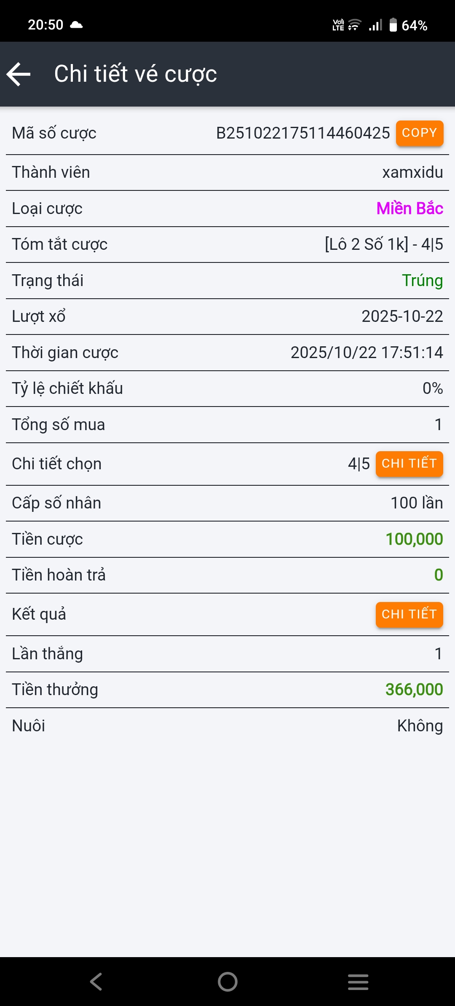The height and width of the screenshot is (1006, 455).
Task: Tap the bet code B251022175114460425
Action: click(303, 133)
